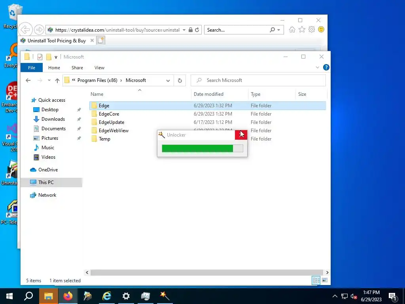This screenshot has height=304, width=405.
Task: Select the EdgeWebView folder
Action: [114, 131]
